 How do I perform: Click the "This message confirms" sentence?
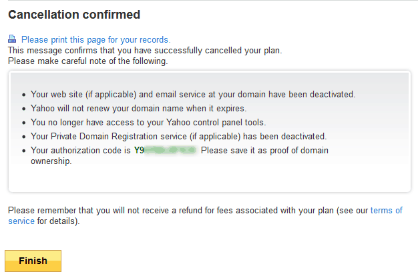click(144, 50)
